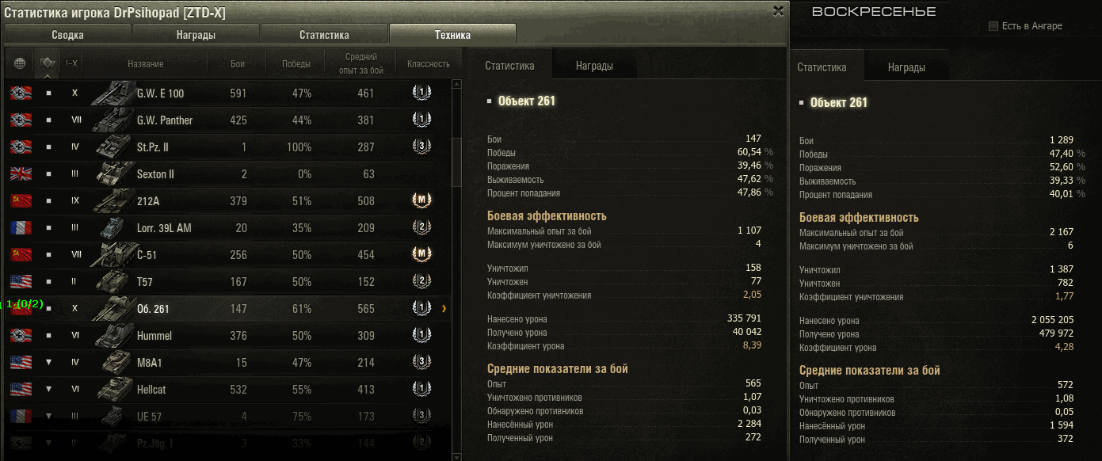Image resolution: width=1102 pixels, height=461 pixels.
Task: Switch to the Сводка tab
Action: click(68, 35)
